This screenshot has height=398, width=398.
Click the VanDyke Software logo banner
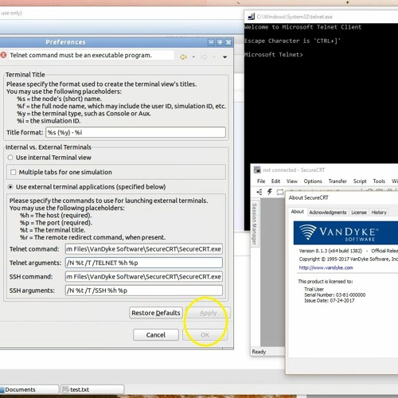345,232
